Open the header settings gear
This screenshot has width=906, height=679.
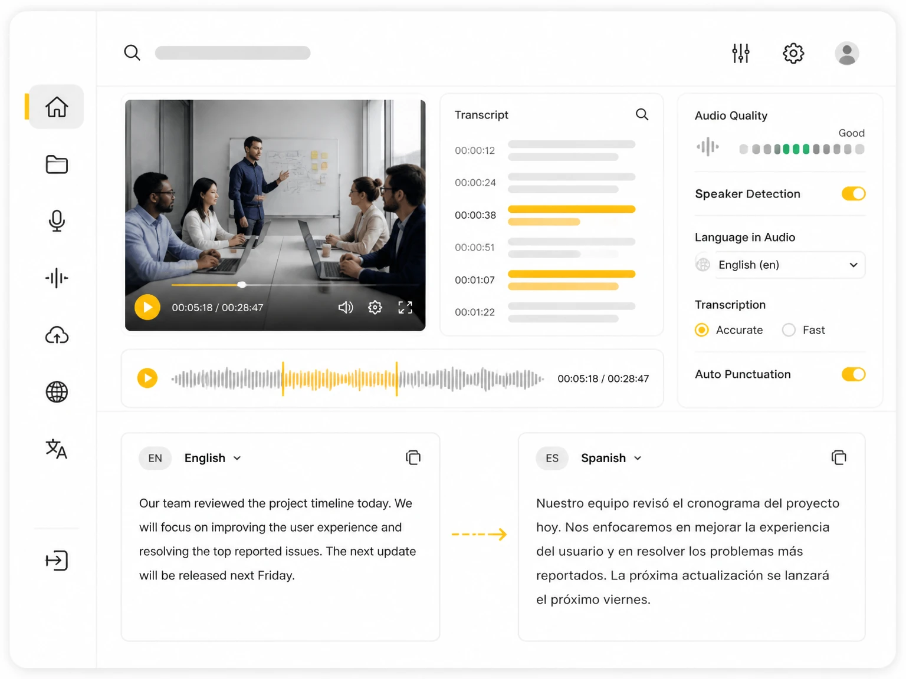tap(793, 53)
